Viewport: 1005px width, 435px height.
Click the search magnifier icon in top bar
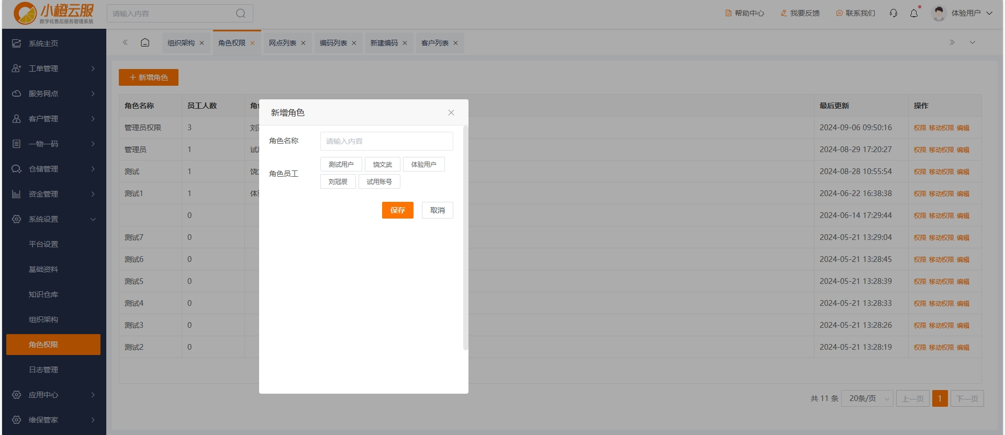coord(240,14)
